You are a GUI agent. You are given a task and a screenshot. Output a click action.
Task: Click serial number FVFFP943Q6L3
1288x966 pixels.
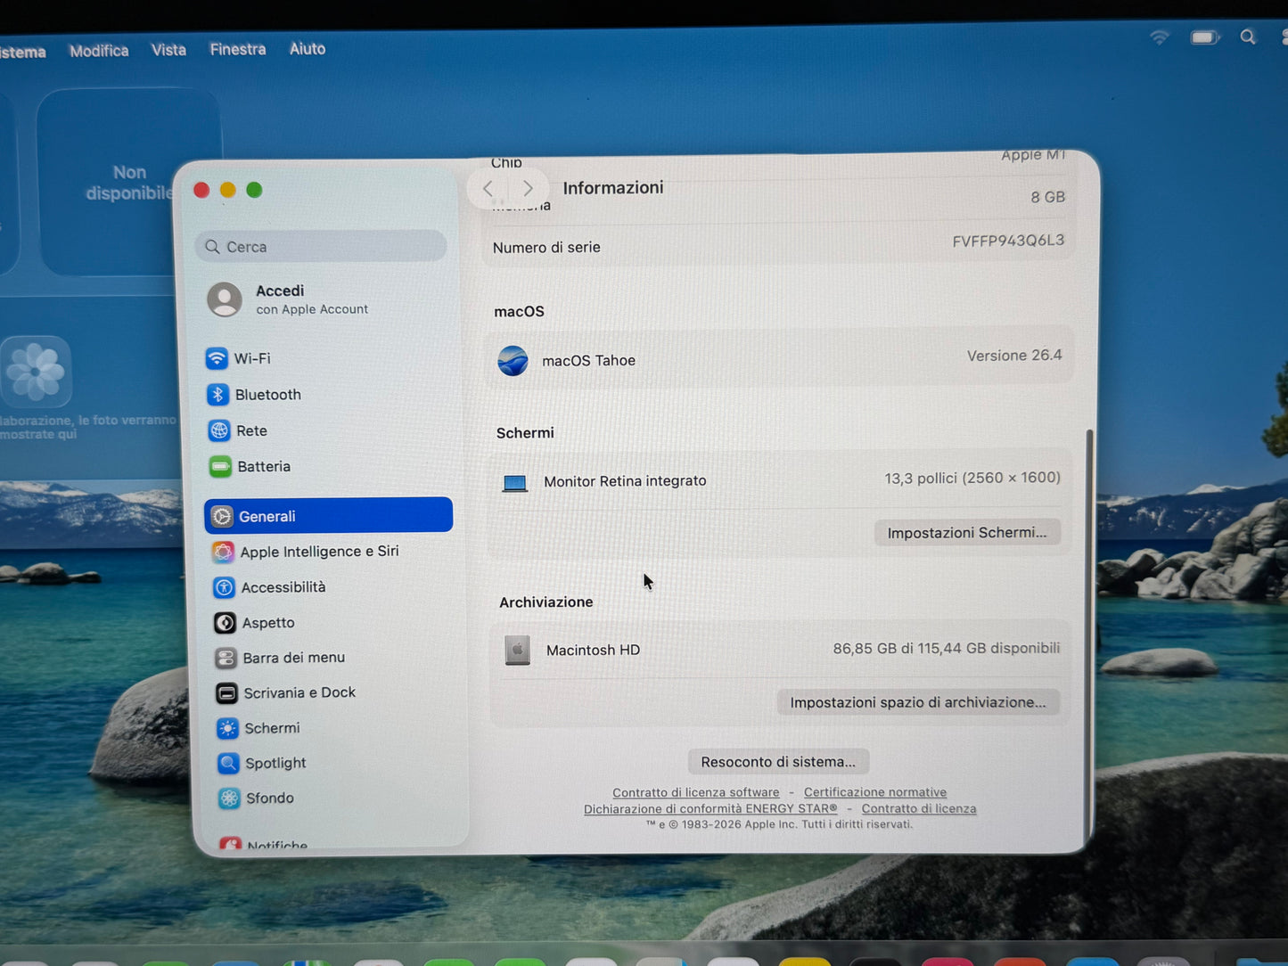(x=1008, y=241)
